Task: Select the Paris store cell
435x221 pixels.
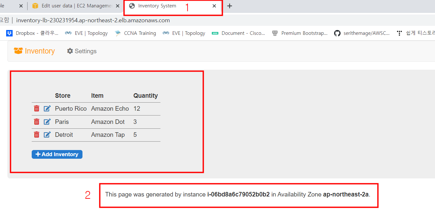Action: (x=62, y=122)
